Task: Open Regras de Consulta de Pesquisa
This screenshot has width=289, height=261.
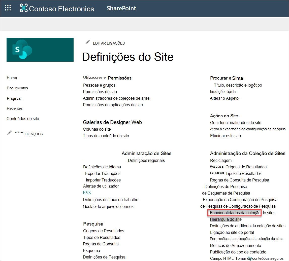Action: (239, 180)
